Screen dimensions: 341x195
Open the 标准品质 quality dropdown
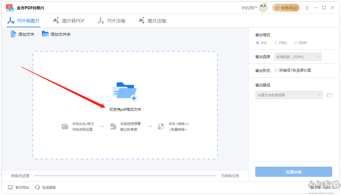click(298, 57)
